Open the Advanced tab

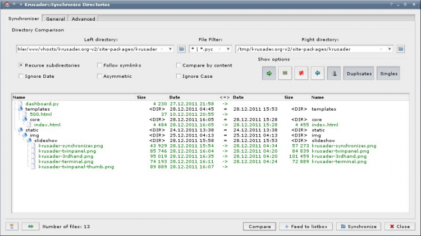tap(83, 18)
